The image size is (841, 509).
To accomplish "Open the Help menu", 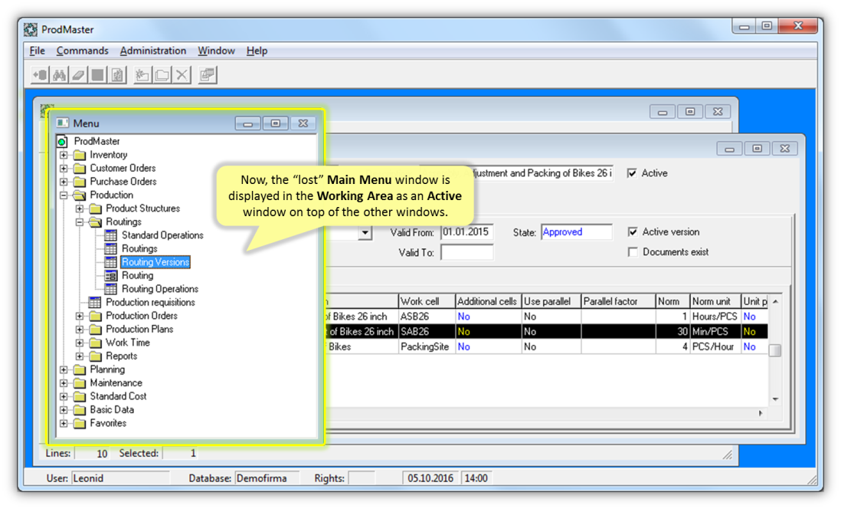I will [257, 51].
